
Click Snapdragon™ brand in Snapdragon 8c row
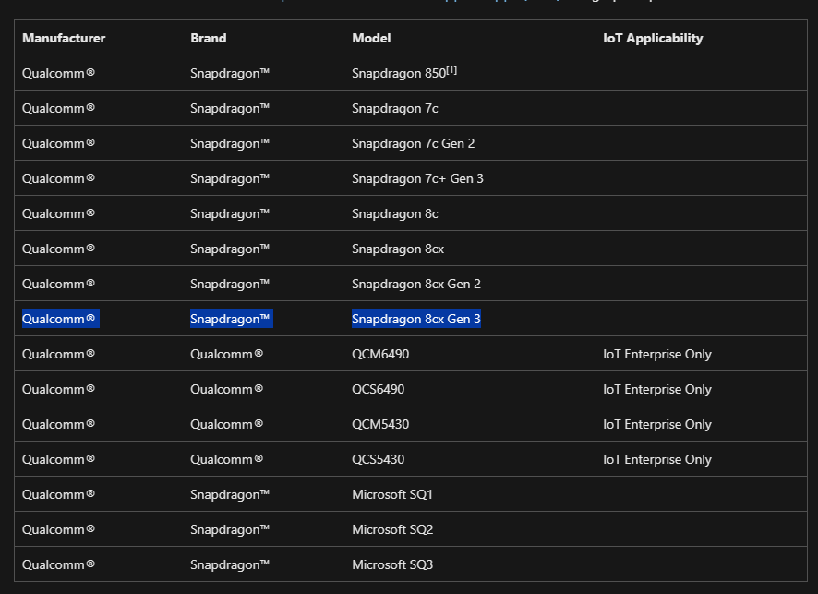230,213
